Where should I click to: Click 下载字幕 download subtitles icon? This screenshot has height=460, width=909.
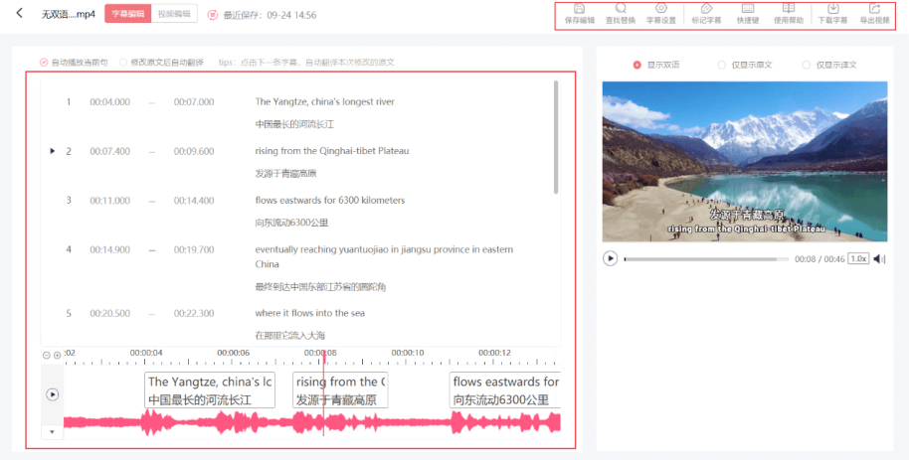click(832, 13)
